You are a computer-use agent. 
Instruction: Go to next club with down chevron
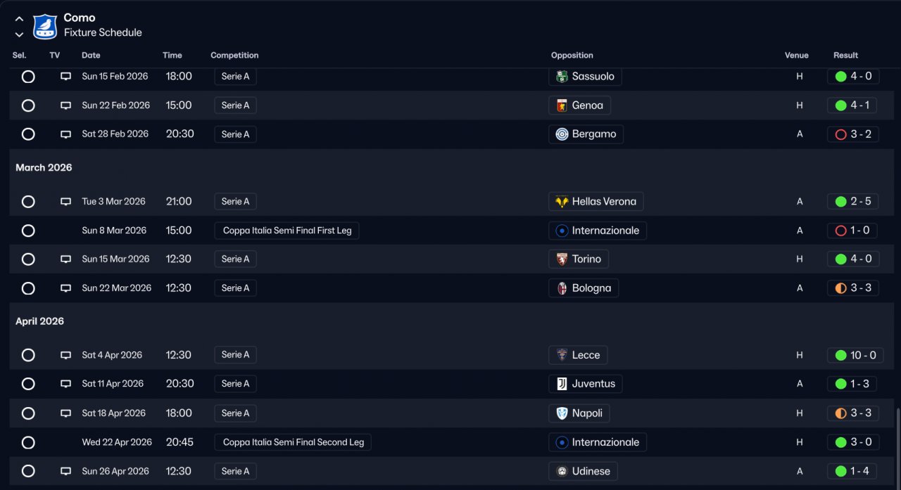click(19, 34)
